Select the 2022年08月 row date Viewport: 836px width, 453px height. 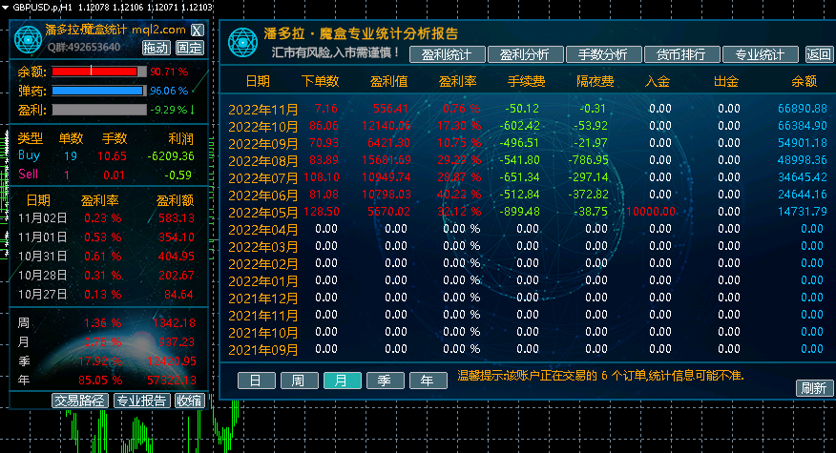coord(262,161)
